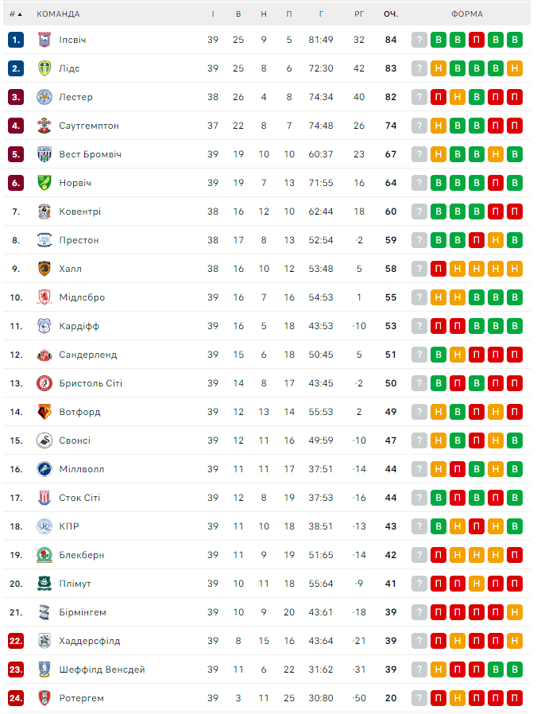Sort by the РГ goal difference header
This screenshot has height=714, width=537.
point(359,14)
